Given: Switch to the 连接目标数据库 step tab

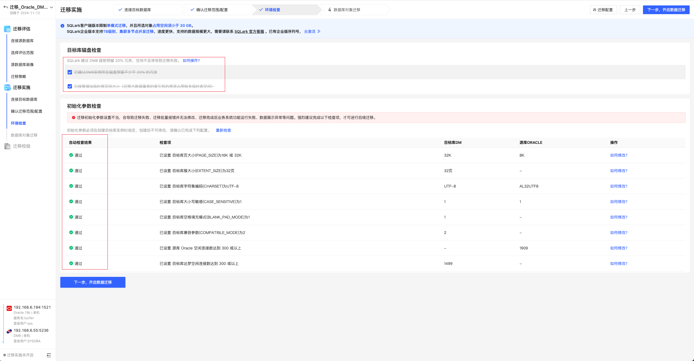Looking at the screenshot, I should coord(137,9).
